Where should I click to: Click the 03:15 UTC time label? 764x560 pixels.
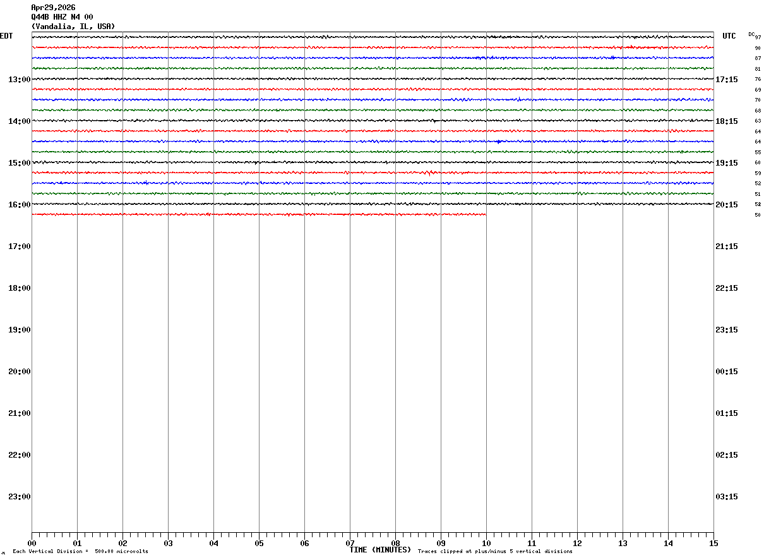727,497
